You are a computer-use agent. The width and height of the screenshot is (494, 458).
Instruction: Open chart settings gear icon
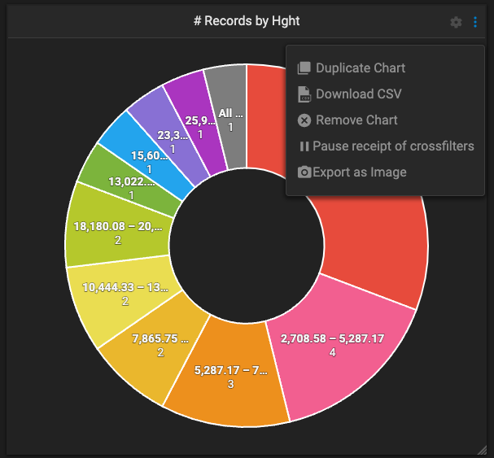[456, 22]
